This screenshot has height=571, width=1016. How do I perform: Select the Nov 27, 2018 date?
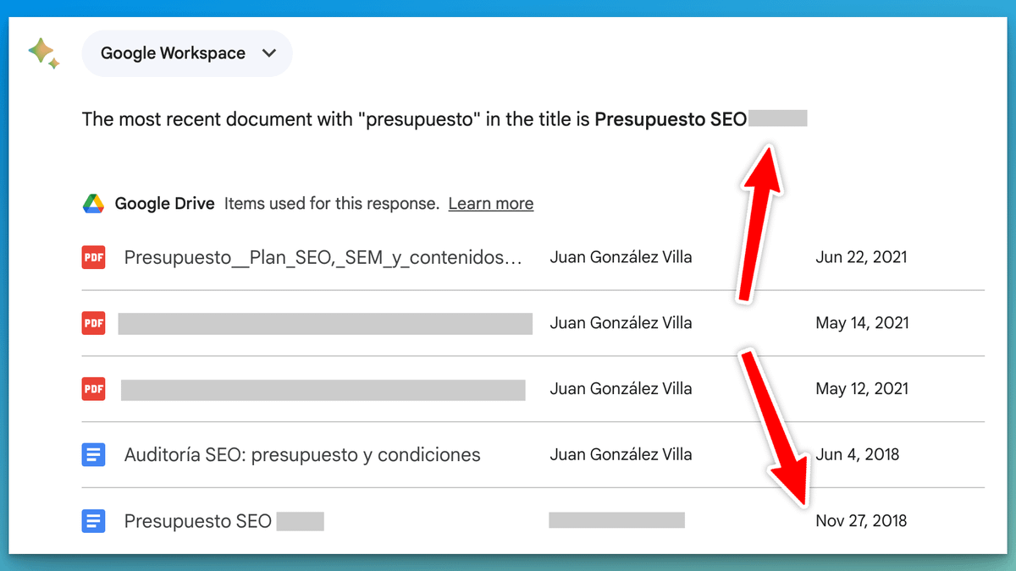point(861,521)
